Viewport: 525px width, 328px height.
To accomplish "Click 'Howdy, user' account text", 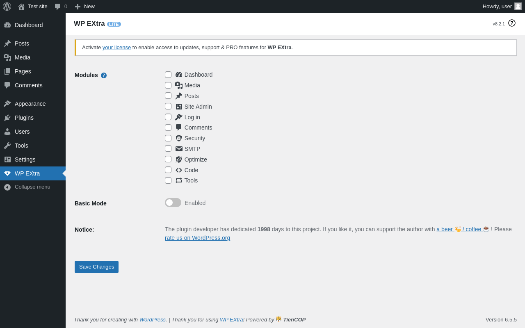I will pos(497,7).
